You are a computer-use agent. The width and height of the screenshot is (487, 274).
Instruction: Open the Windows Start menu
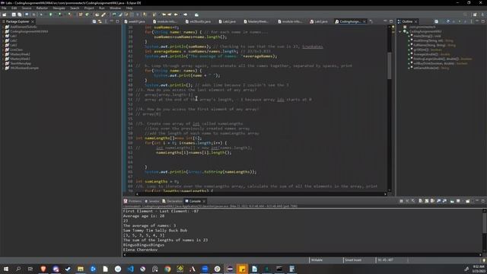6,269
